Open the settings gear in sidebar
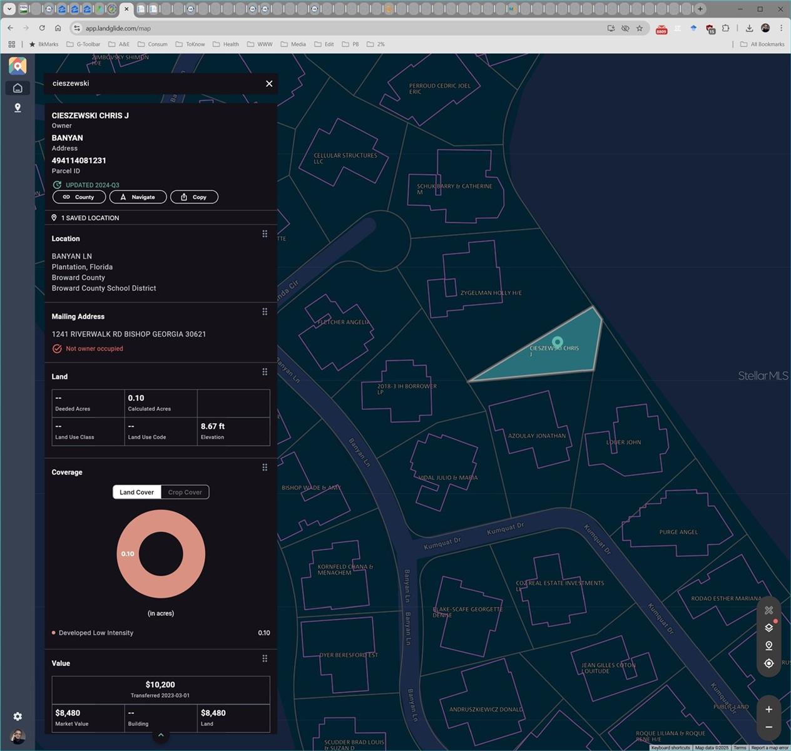This screenshot has width=791, height=751. (18, 717)
